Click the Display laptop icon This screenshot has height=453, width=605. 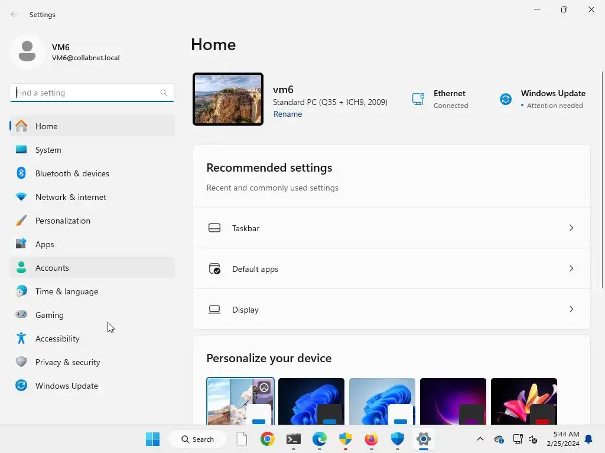click(214, 309)
